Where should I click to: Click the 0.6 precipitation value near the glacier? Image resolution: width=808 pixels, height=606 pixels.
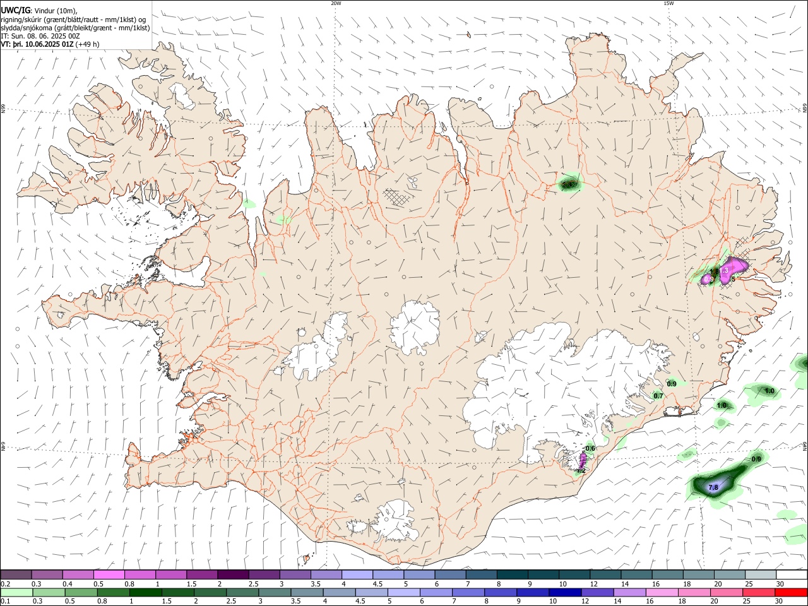pos(590,449)
